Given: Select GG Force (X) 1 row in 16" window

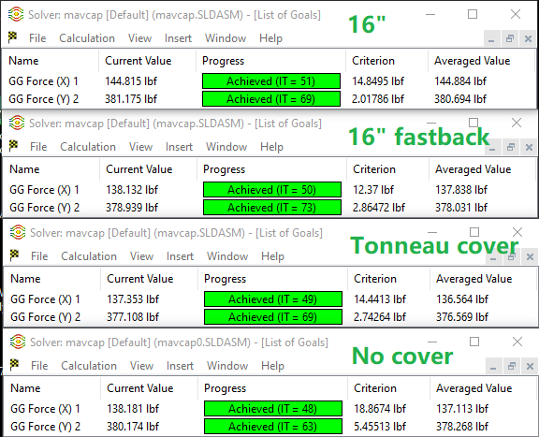Looking at the screenshot, I should (269, 81).
